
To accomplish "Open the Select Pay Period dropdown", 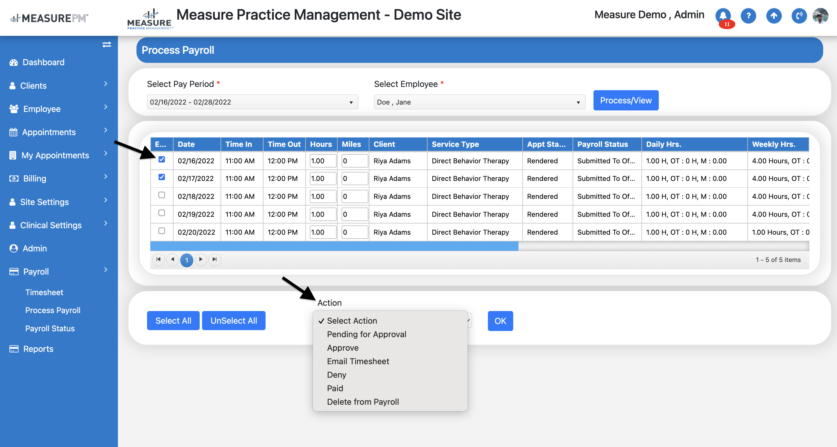I will pyautogui.click(x=252, y=102).
